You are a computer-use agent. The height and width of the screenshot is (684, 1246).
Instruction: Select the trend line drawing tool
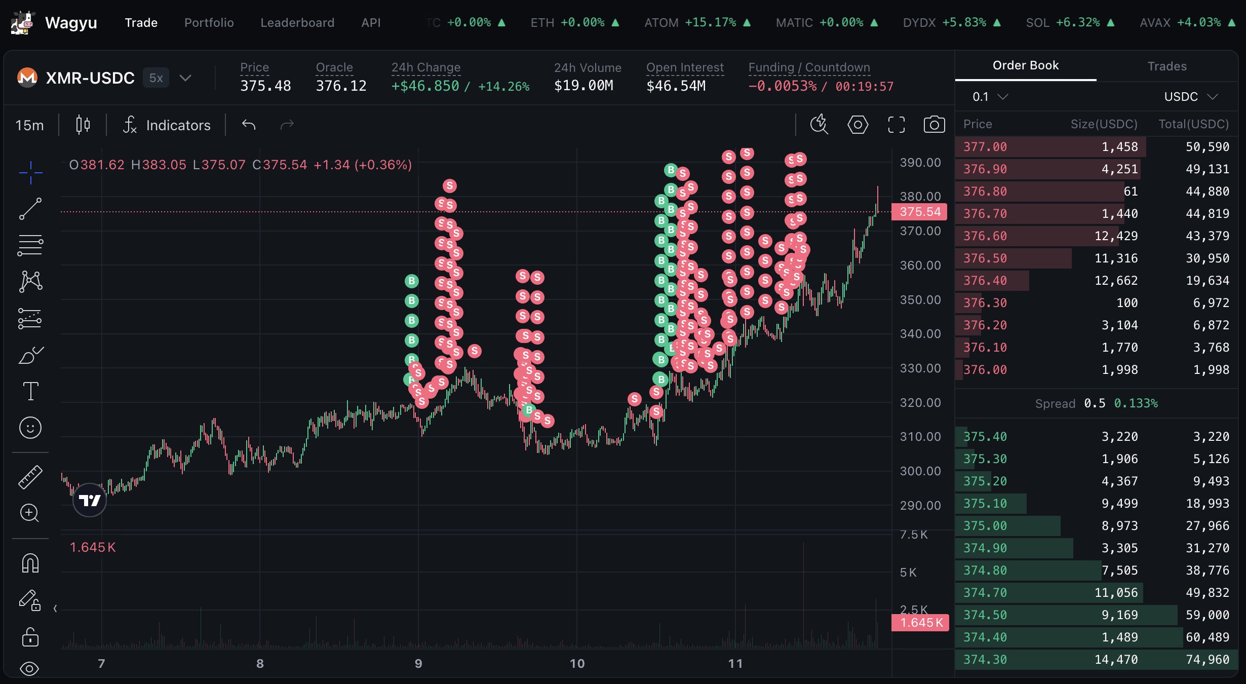(x=30, y=209)
